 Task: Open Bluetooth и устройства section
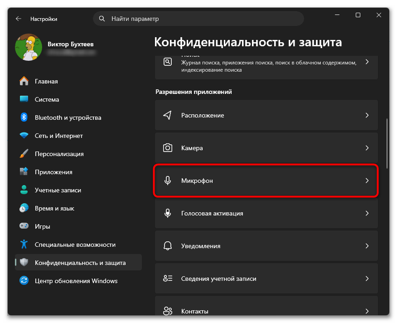coord(78,117)
